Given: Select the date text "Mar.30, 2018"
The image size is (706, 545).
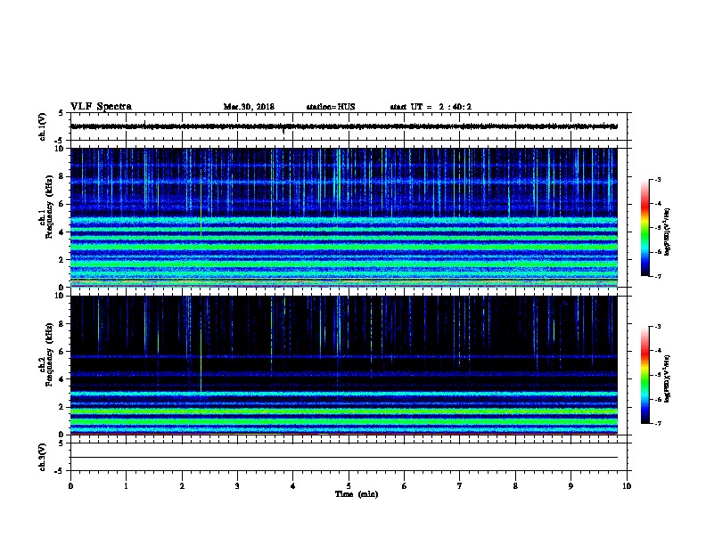Looking at the screenshot, I should tap(249, 107).
